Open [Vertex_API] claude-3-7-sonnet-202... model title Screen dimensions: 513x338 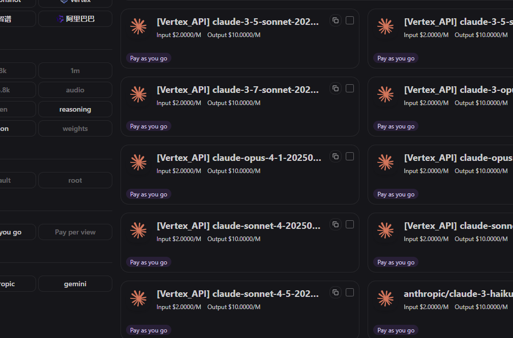click(238, 90)
